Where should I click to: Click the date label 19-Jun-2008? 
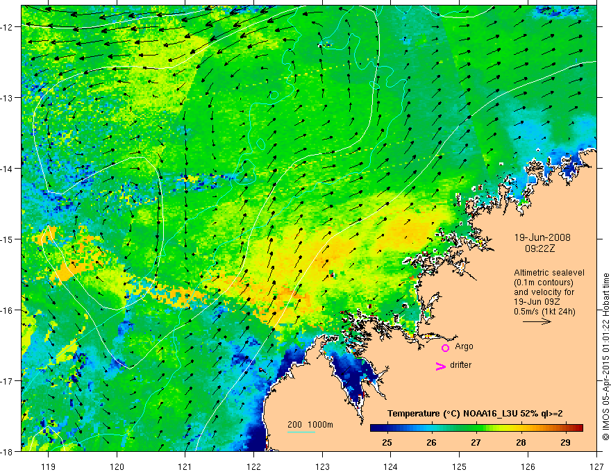tap(542, 237)
